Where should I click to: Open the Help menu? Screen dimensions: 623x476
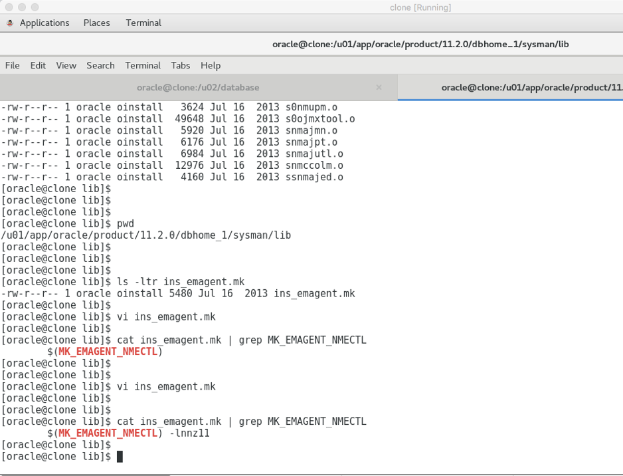pyautogui.click(x=211, y=65)
